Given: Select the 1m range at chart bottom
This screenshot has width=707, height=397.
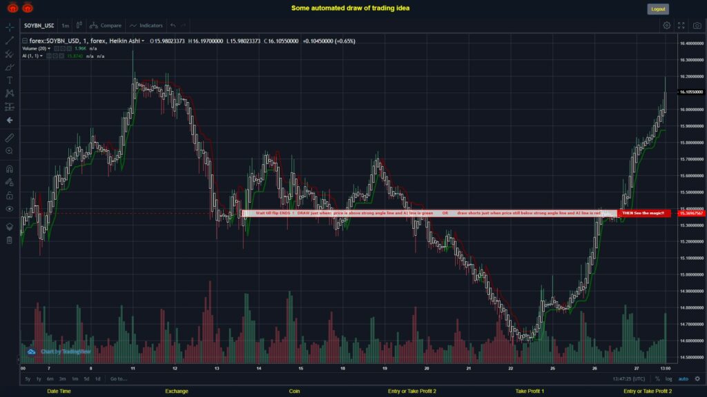Looking at the screenshot, I should point(75,379).
